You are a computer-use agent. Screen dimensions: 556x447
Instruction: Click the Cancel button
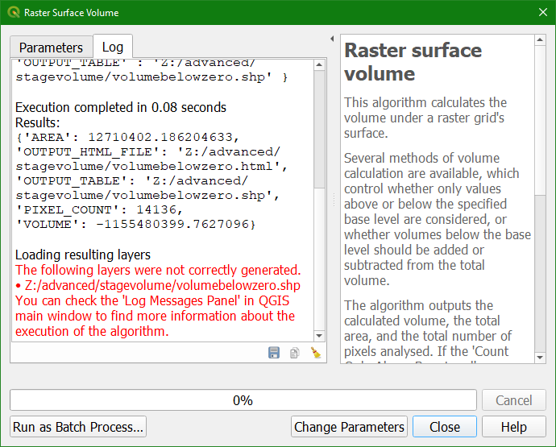513,400
